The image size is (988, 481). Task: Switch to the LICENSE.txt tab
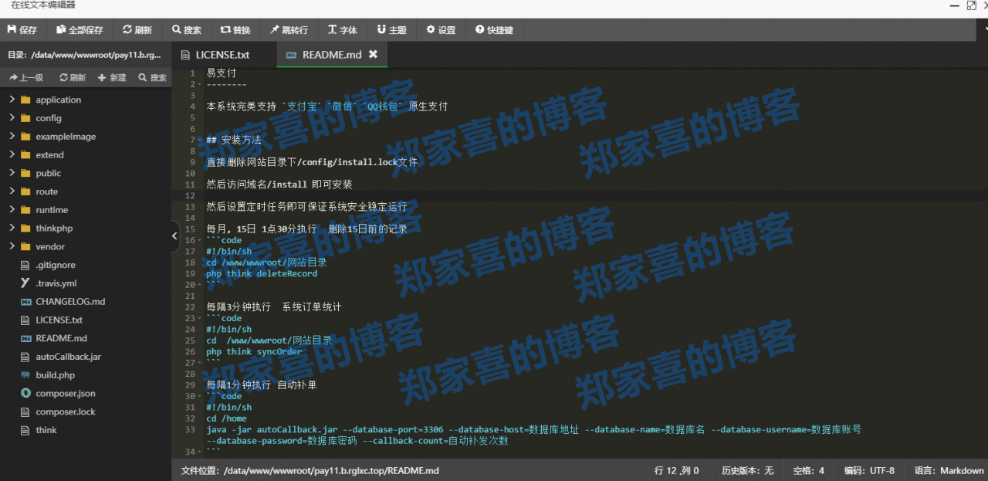[x=223, y=54]
